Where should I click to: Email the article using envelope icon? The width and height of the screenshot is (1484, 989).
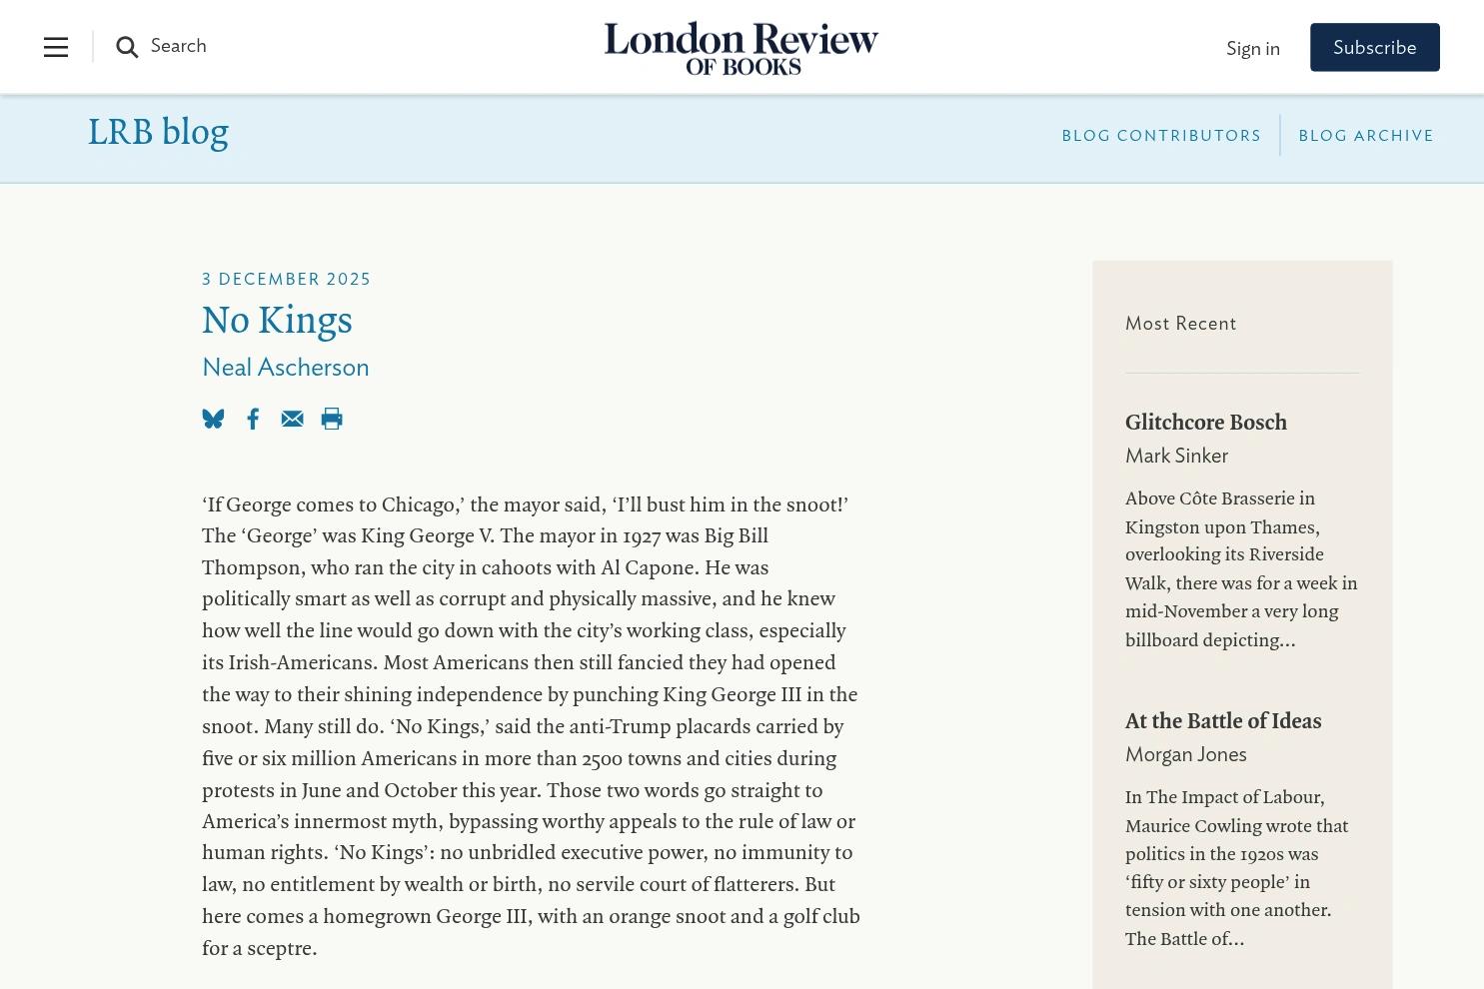click(x=292, y=419)
